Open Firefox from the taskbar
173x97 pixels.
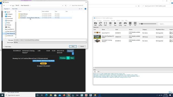[64, 95]
